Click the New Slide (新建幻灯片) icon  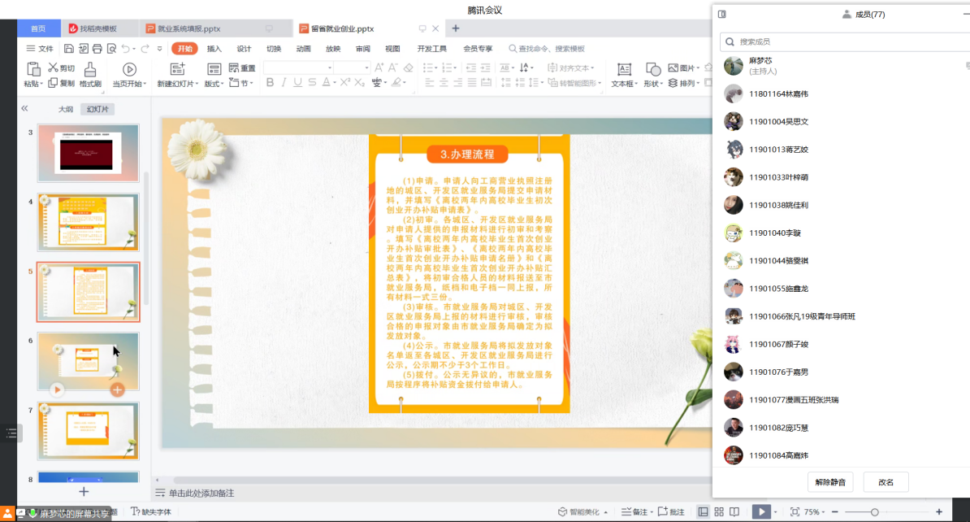(x=177, y=70)
